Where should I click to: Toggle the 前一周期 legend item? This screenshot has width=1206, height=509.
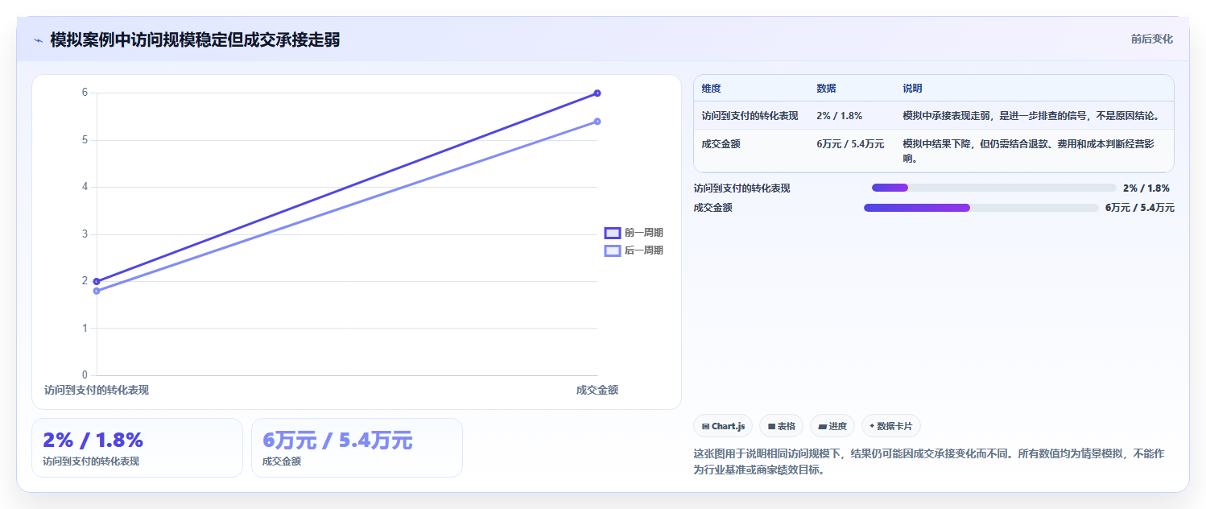(634, 233)
